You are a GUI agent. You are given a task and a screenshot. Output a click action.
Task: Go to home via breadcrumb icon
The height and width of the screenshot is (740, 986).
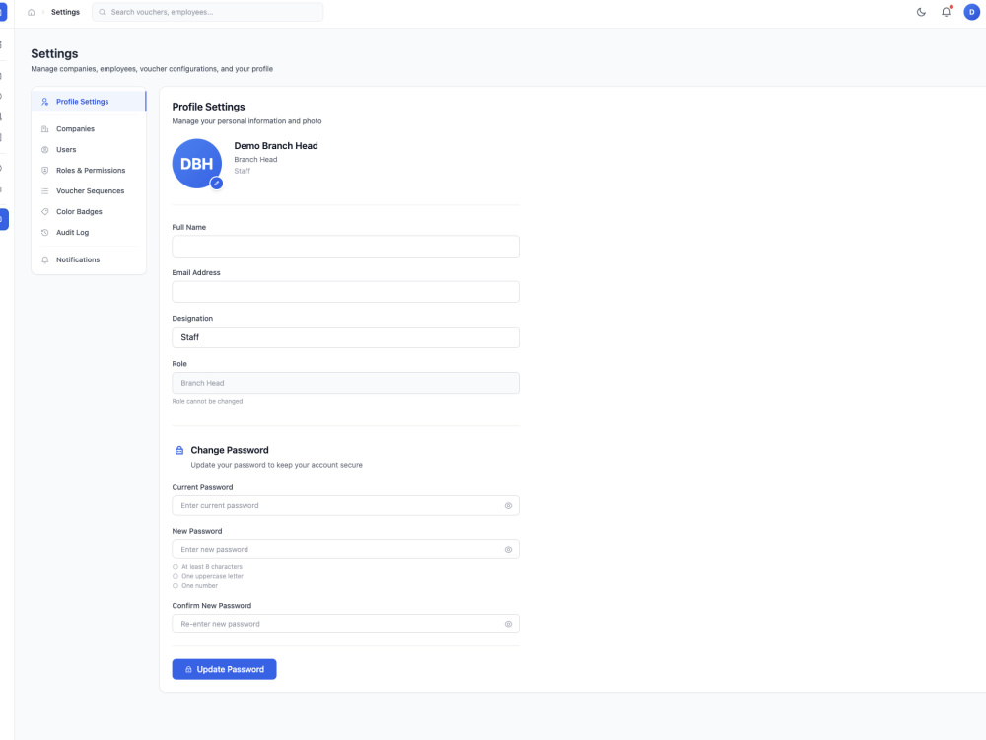(x=31, y=12)
